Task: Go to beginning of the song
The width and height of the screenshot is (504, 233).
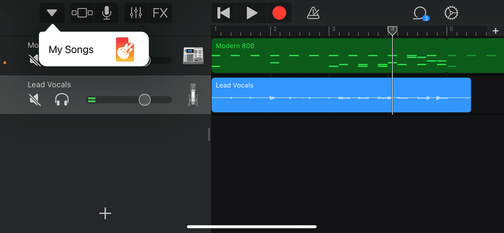Action: point(224,13)
